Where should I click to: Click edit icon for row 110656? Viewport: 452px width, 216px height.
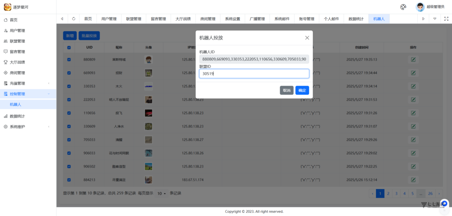pyautogui.click(x=413, y=113)
